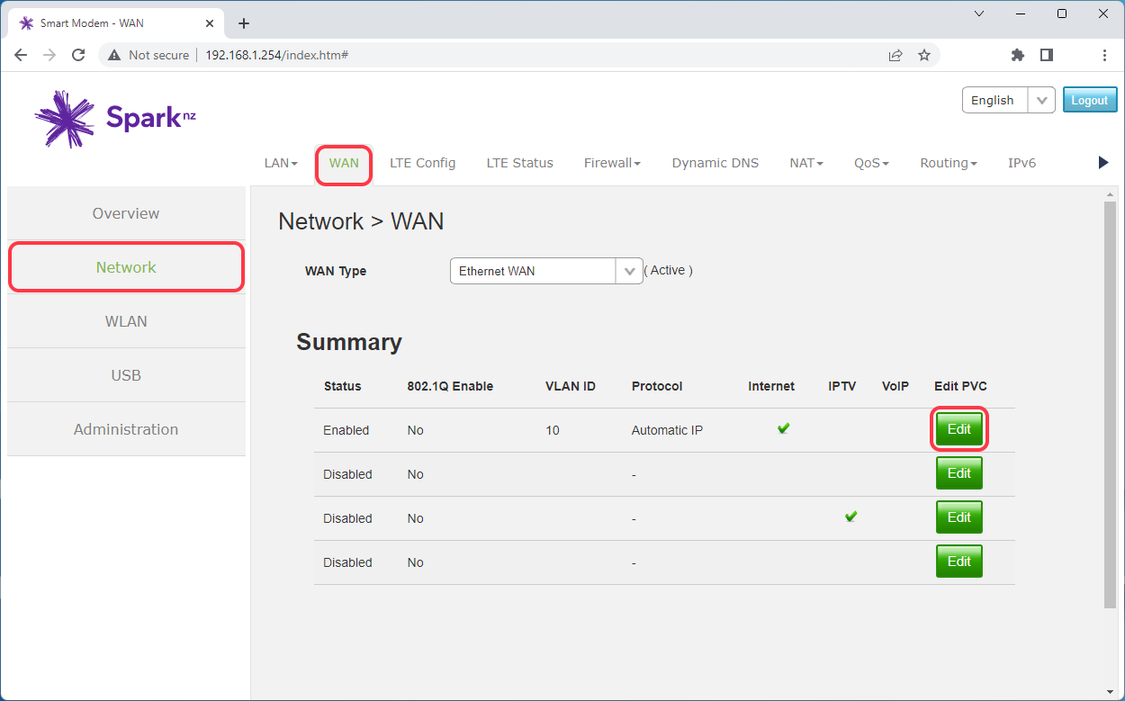Click the scrollbar down arrow
The image size is (1125, 701).
point(1110,692)
